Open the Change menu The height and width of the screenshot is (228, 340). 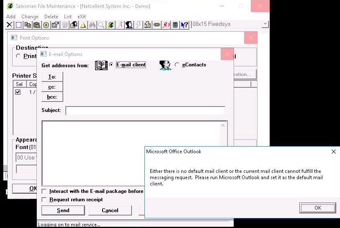pos(30,17)
